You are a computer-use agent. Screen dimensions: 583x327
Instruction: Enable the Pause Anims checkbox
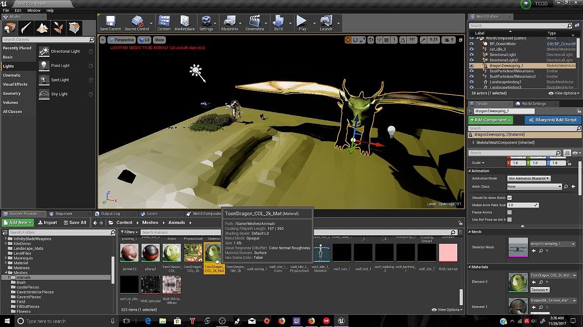tap(509, 212)
